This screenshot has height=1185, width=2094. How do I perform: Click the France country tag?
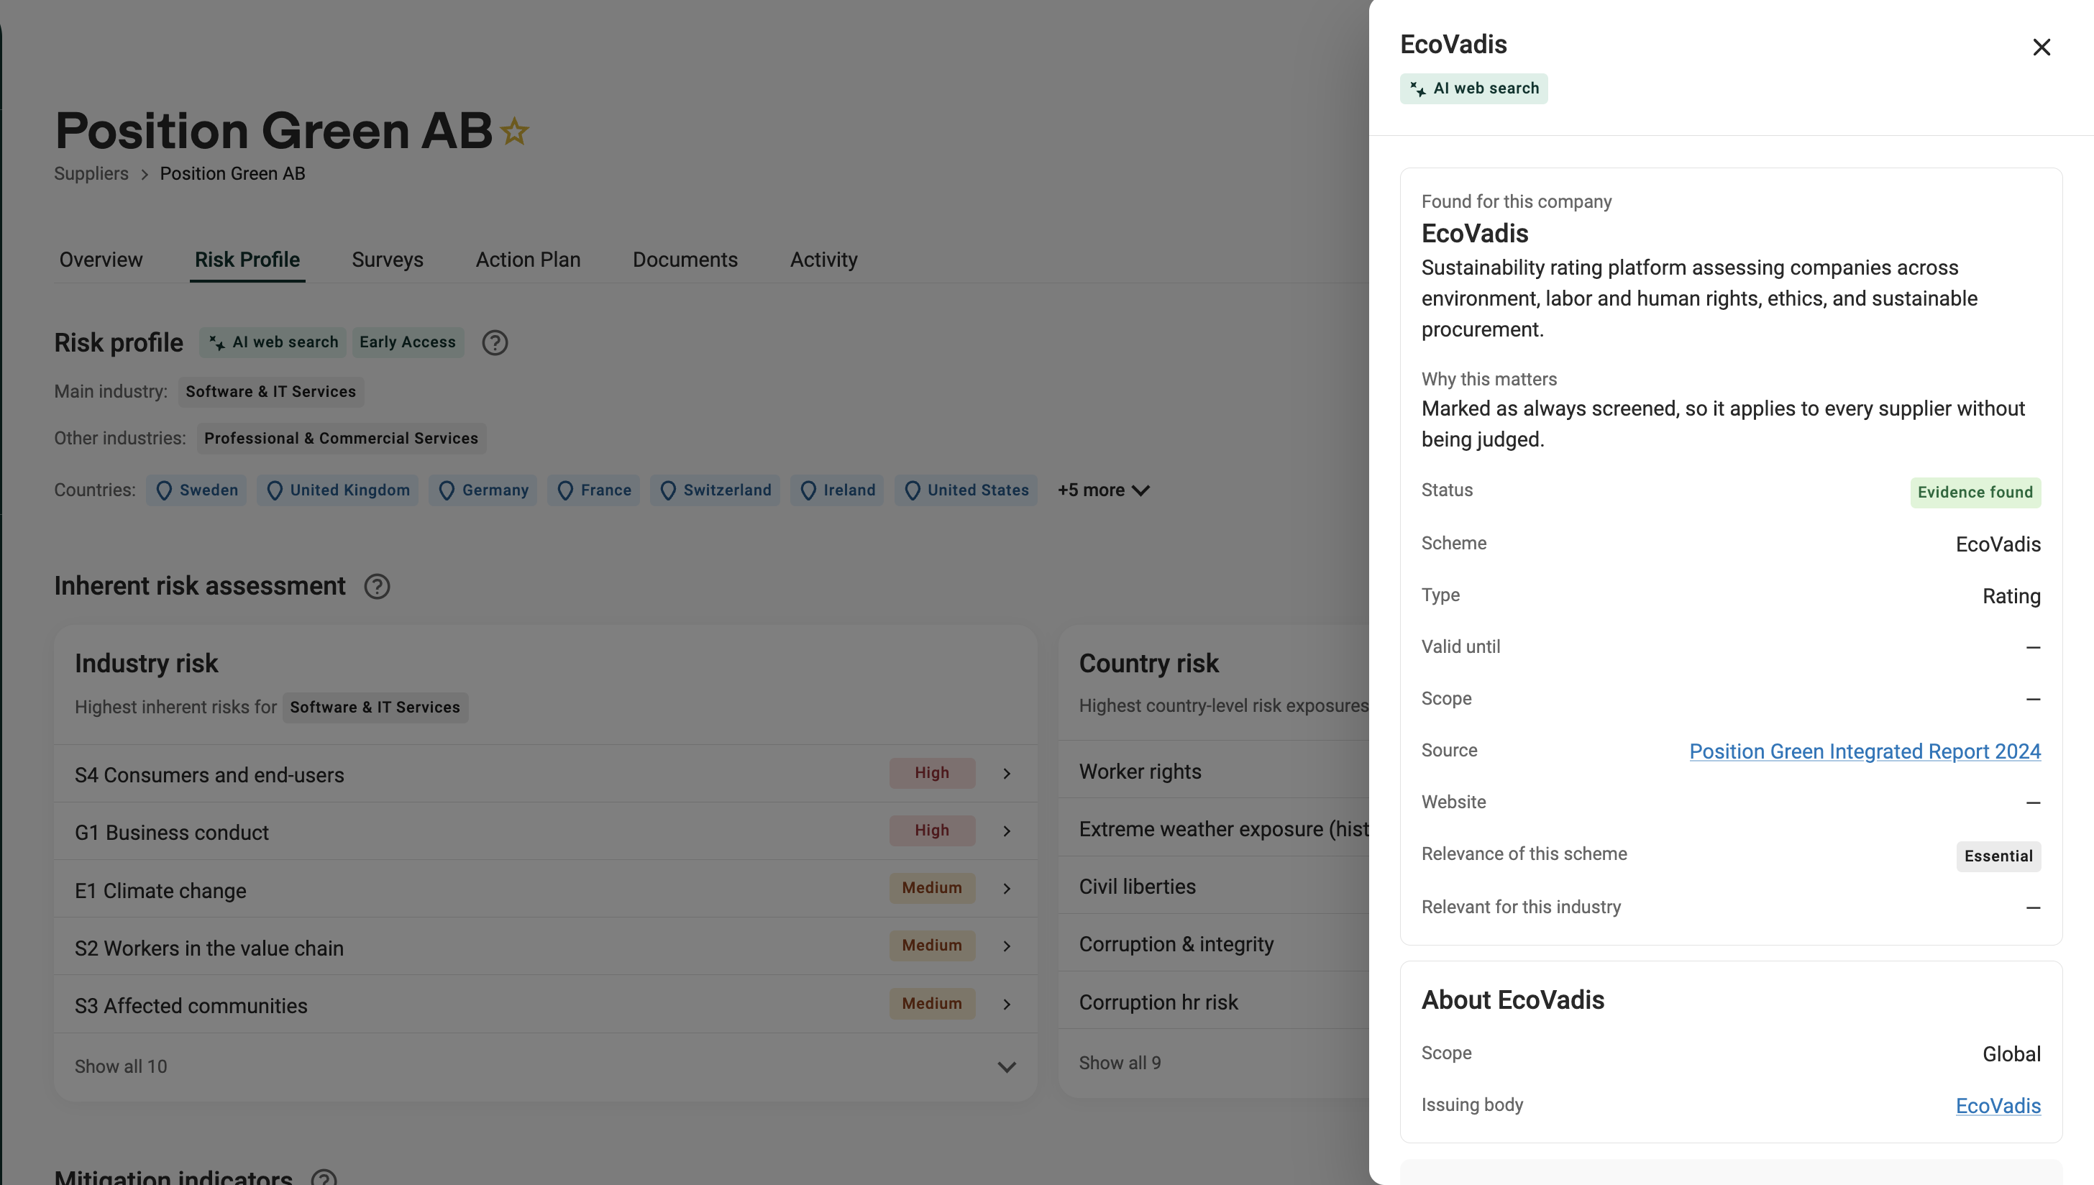(x=593, y=491)
